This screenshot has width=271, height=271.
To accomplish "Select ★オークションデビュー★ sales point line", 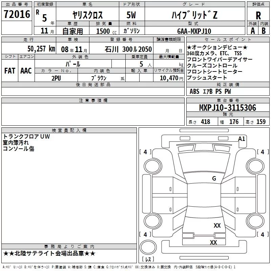I will coord(217,47).
